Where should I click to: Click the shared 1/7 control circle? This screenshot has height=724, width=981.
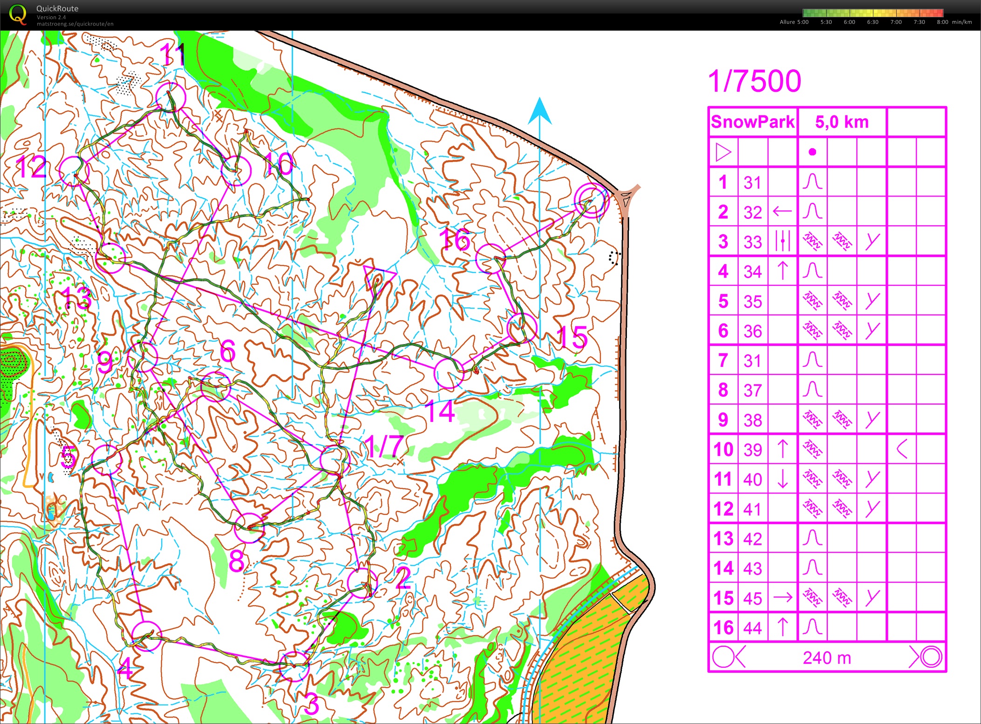[334, 460]
